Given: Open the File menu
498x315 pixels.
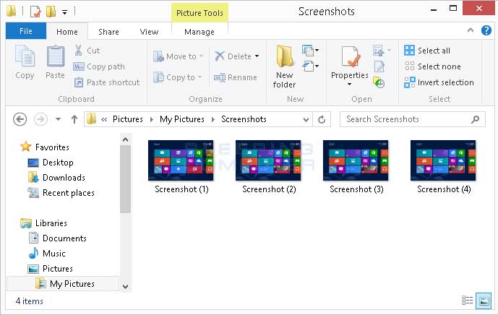Looking at the screenshot, I should (26, 31).
